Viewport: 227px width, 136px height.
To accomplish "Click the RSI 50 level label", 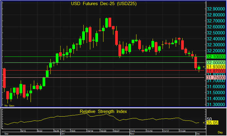I will [209, 119].
